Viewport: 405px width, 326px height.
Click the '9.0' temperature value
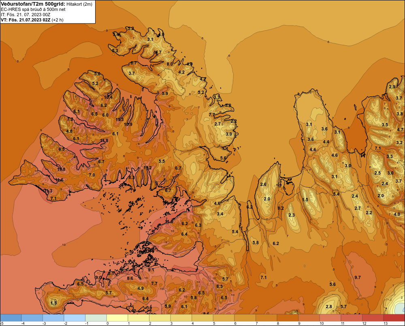[x=98, y=277]
